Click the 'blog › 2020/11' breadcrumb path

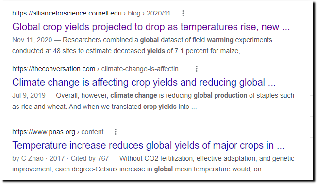pos(149,13)
